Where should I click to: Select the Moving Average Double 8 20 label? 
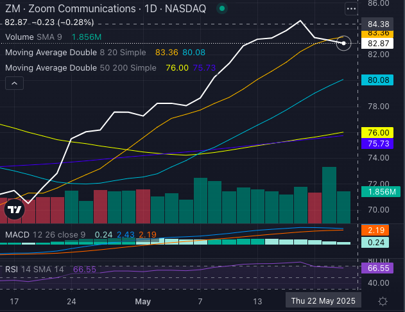point(76,53)
